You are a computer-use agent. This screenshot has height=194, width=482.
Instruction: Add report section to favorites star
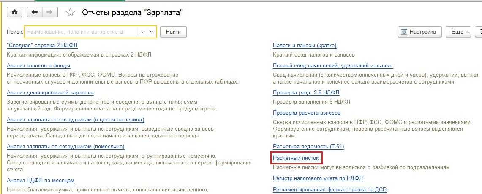[71, 13]
